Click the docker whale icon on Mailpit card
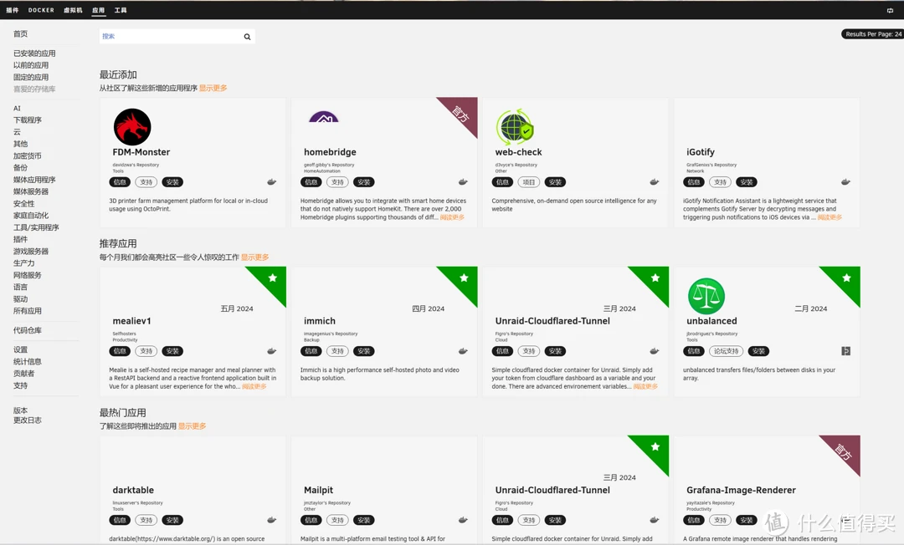904x545 pixels. [463, 520]
